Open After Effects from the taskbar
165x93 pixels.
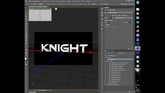point(138,53)
